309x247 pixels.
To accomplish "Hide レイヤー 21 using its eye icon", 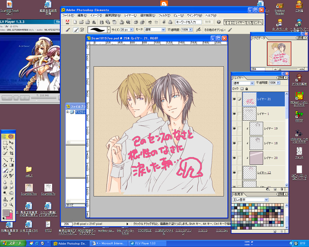I will pos(234,99).
